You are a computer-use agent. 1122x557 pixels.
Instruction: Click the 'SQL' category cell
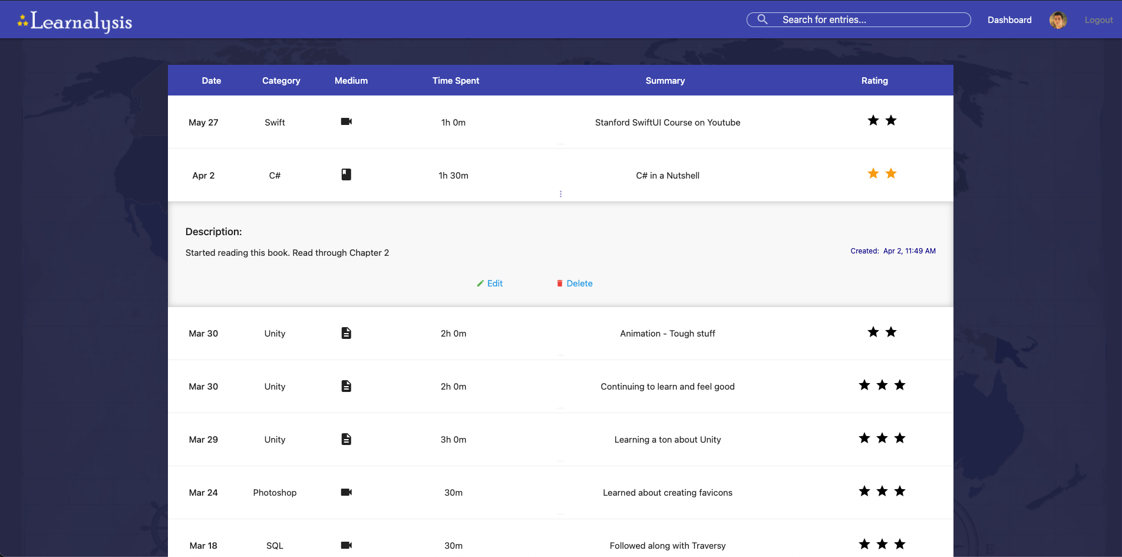coord(275,546)
